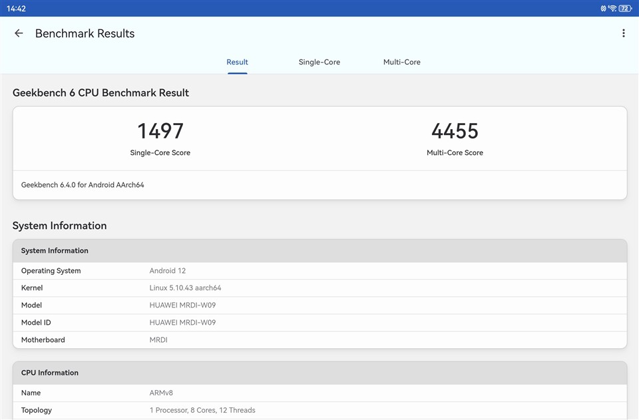Tap the Operating System row
639x420 pixels.
click(319, 271)
